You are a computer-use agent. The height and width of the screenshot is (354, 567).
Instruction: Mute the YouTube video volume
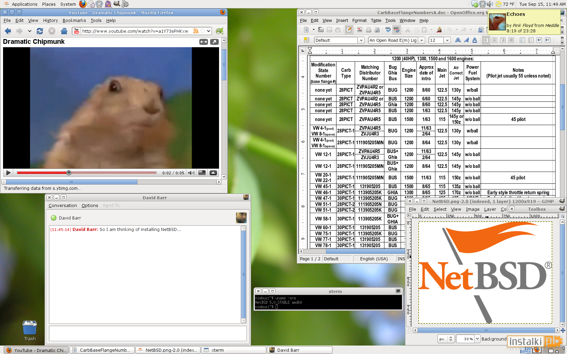click(191, 173)
